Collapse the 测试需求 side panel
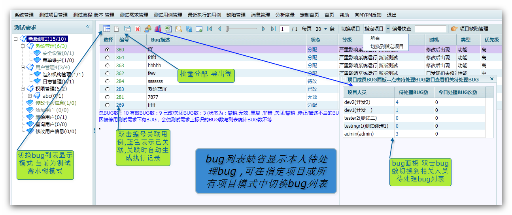Screen dimensions: 512x215 pyautogui.click(x=88, y=27)
